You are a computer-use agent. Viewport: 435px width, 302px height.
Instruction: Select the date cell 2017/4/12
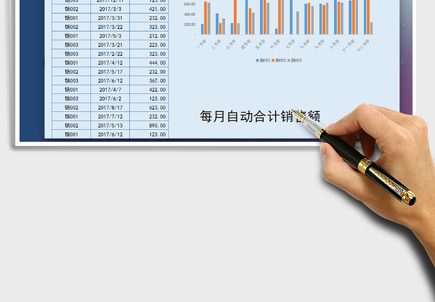(x=110, y=63)
